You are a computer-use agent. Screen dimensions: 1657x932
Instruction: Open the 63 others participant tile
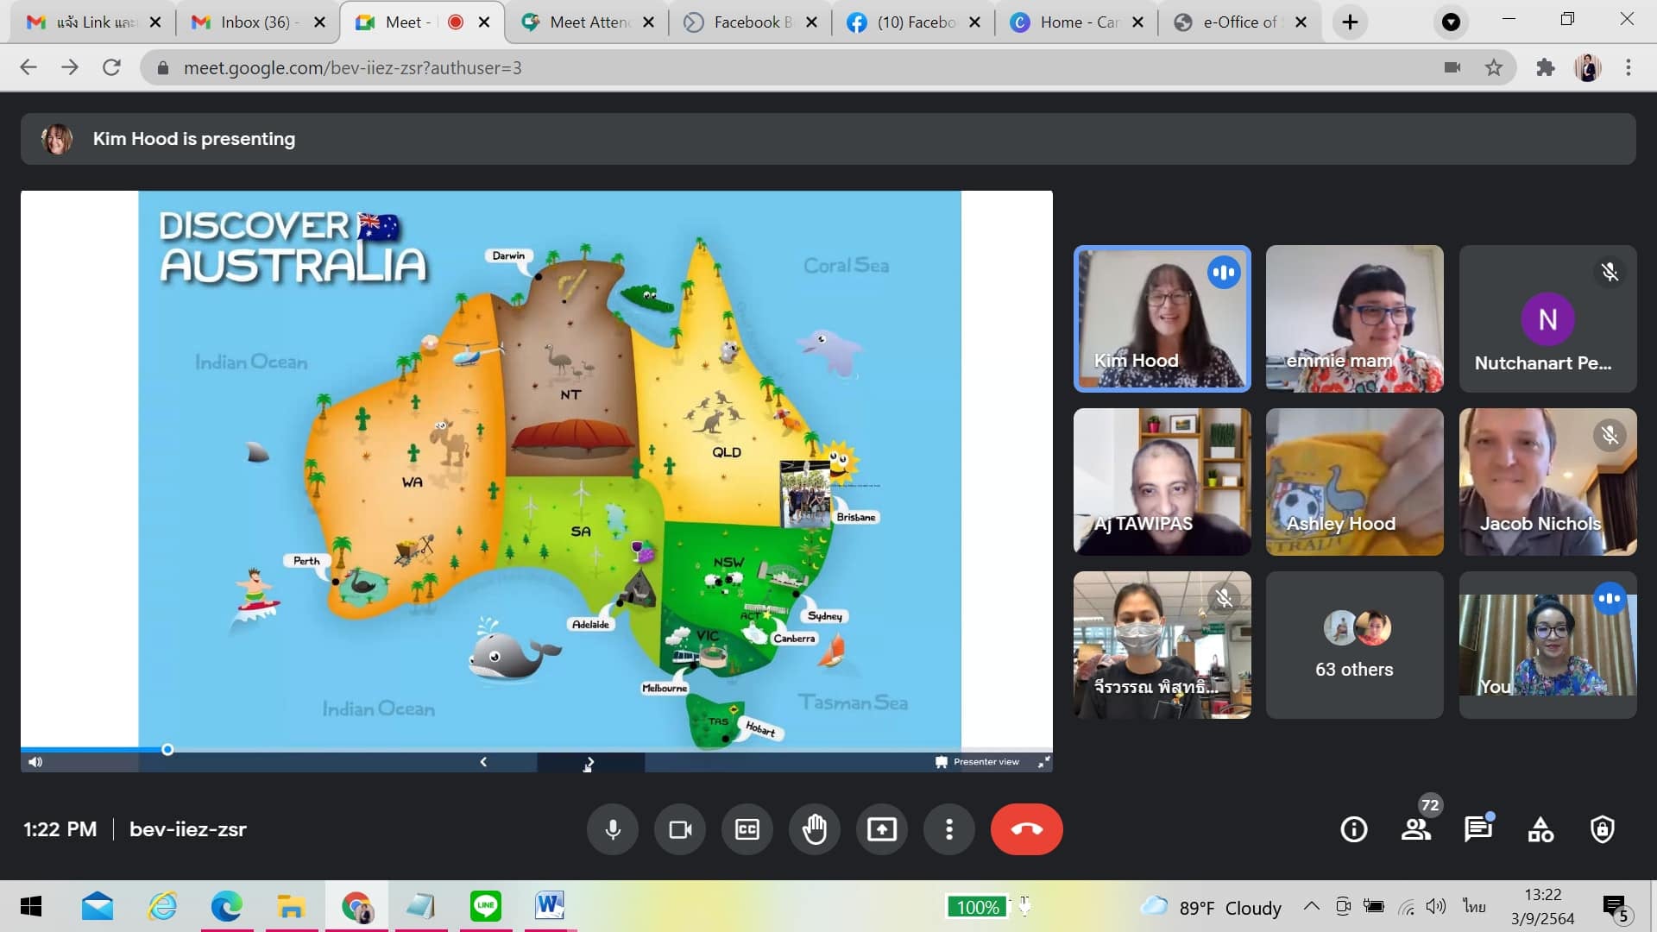tap(1354, 645)
